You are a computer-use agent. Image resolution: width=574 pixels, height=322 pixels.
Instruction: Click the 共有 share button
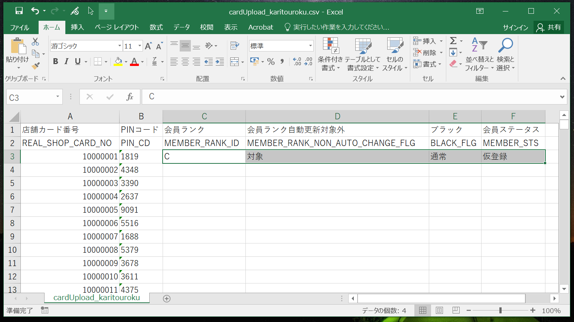coord(549,27)
